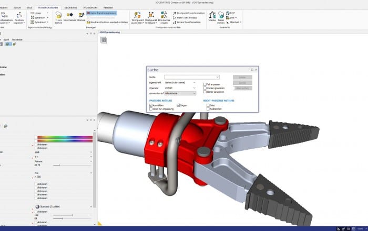This screenshot has width=368, height=231.
Task: Click the properties panel vertical scrollbar
Action: pyautogui.click(x=95, y=170)
